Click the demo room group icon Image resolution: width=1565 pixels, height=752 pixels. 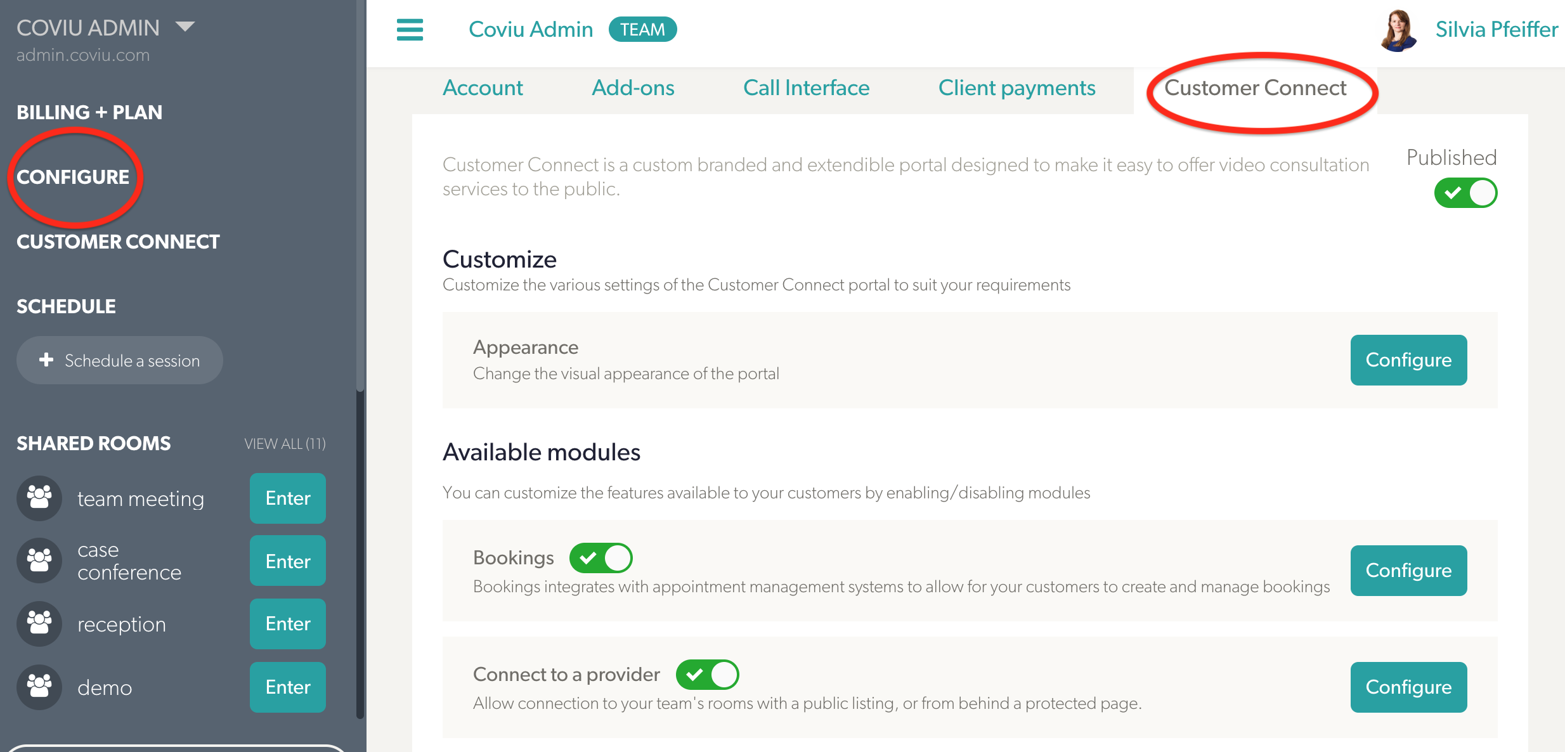coord(39,687)
